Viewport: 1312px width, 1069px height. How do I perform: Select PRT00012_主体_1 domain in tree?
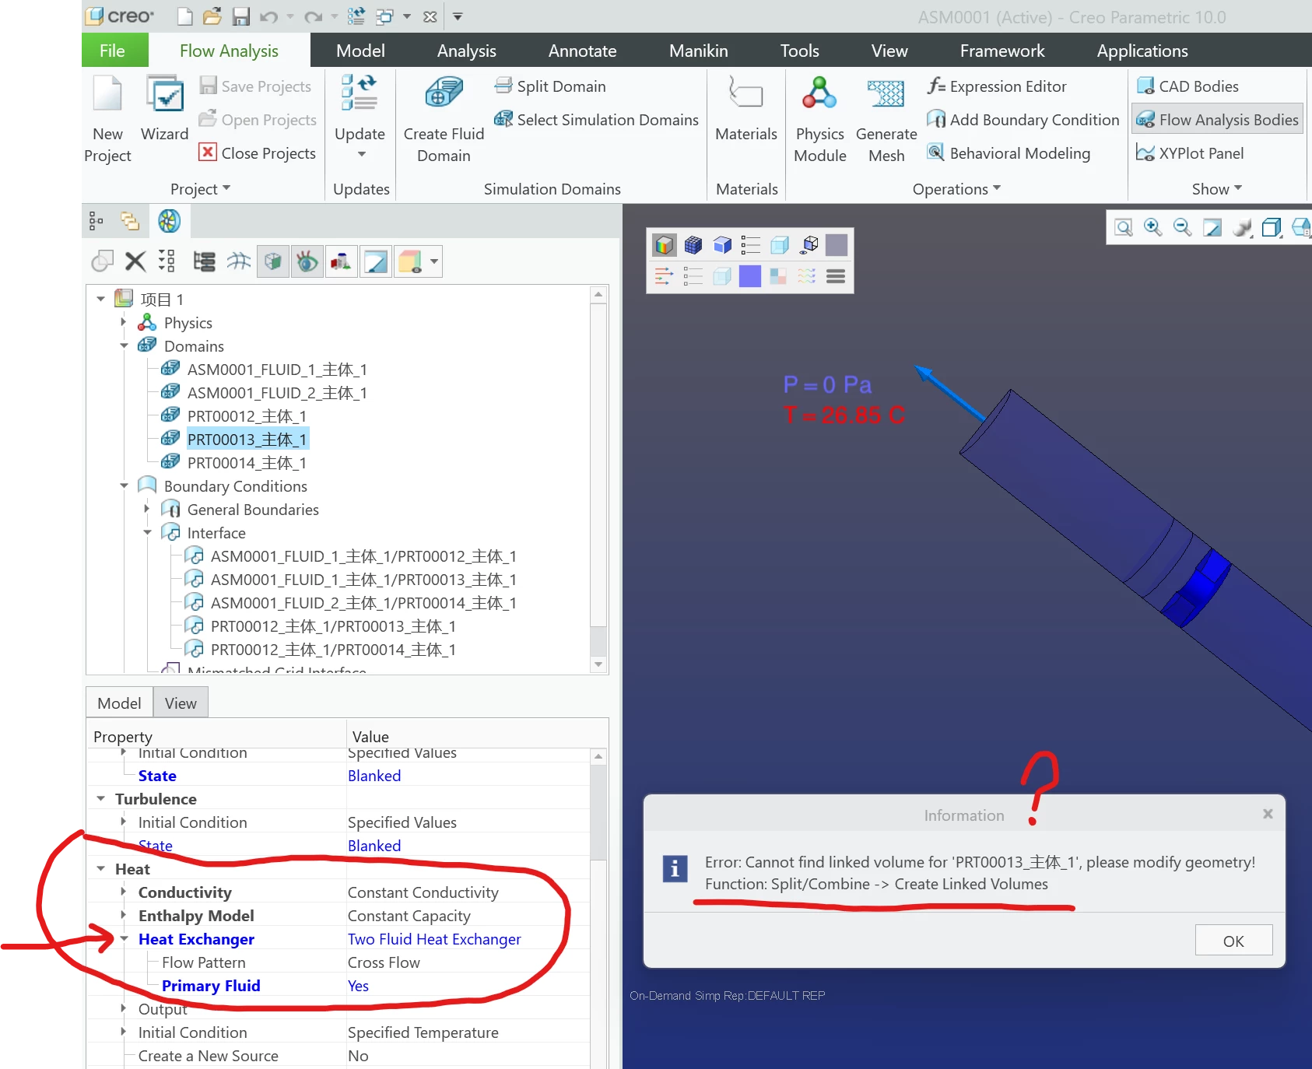(x=247, y=415)
